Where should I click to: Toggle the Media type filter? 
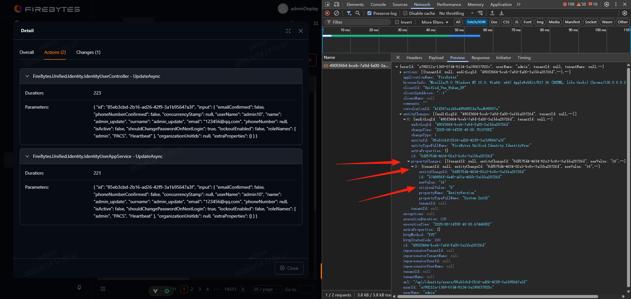[x=554, y=22]
